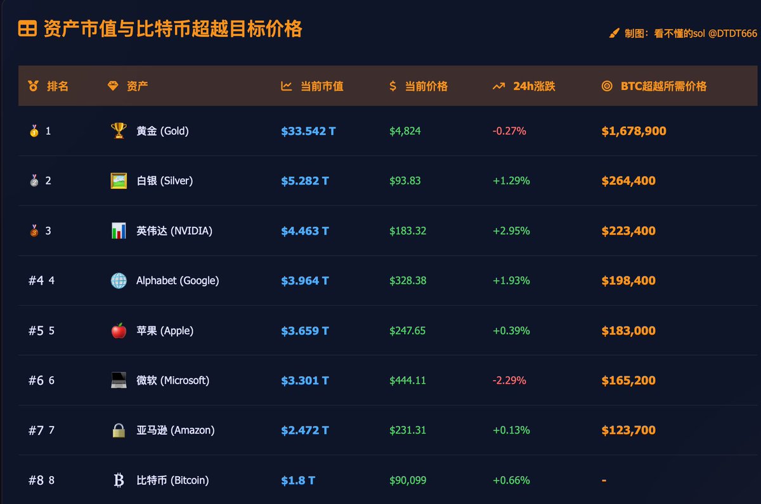Screen dimensions: 761x504
Task: Click the gold medal icon for rank 1
Action: (x=34, y=131)
